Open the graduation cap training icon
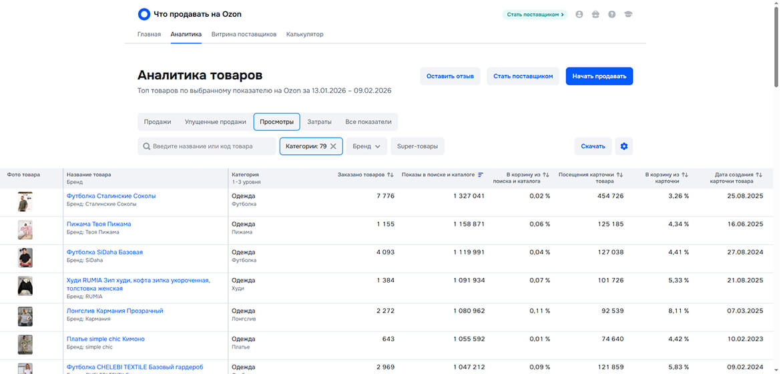781x374 pixels. pos(628,15)
